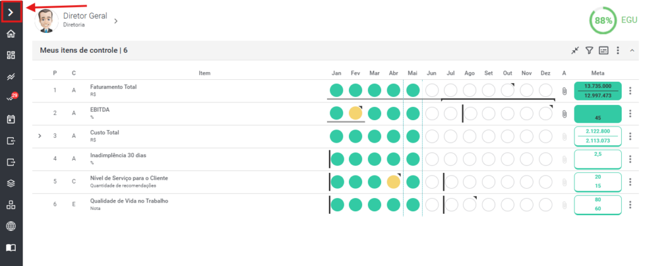The image size is (645, 266).
Task: Collapse Meus itens de controle panel
Action: [632, 50]
